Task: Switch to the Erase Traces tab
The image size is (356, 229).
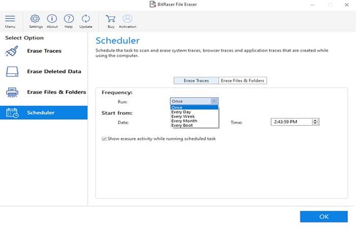Action: click(196, 80)
